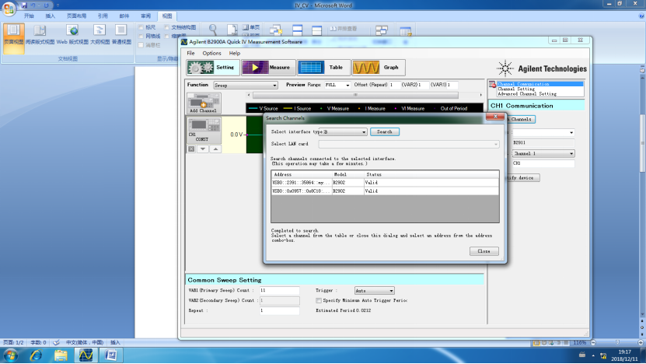Select 页面视图 page layout view in Word
This screenshot has height=364, width=646.
13,38
